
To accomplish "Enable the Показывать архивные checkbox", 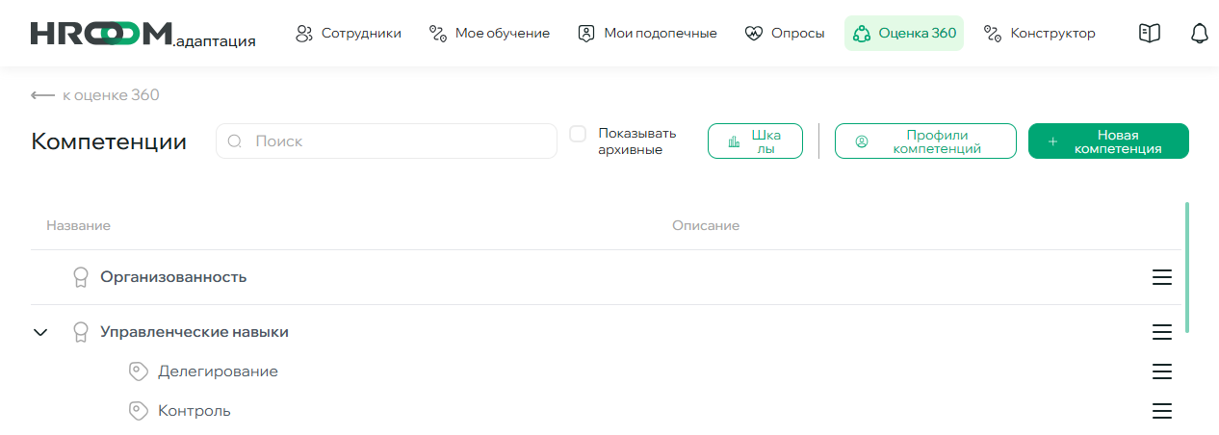I will click(x=578, y=134).
